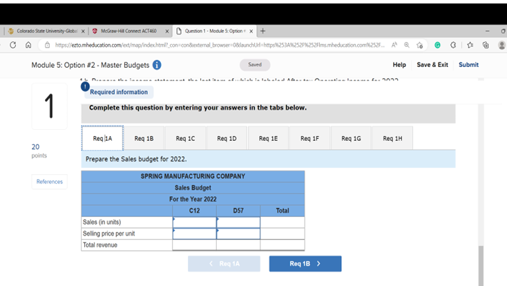Open the Req 1G tab
This screenshot has width=507, height=286.
coord(351,138)
